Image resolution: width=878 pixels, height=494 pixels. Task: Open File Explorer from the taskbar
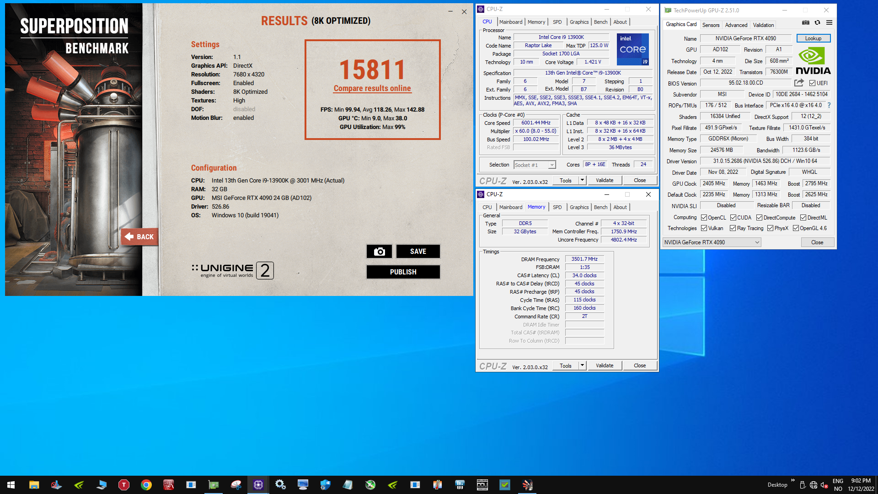tap(34, 485)
